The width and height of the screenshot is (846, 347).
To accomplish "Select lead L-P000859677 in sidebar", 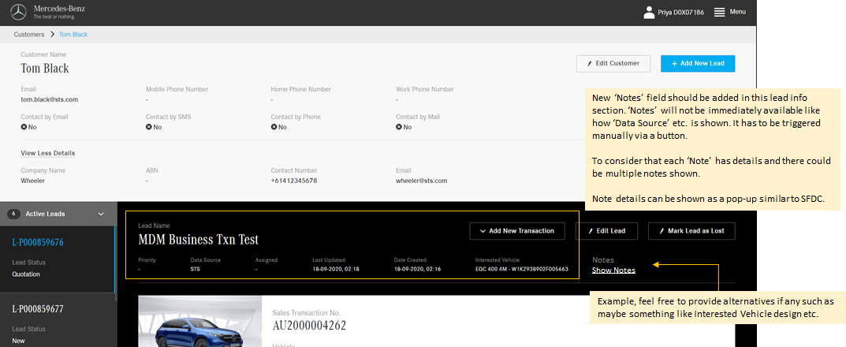I will click(38, 309).
